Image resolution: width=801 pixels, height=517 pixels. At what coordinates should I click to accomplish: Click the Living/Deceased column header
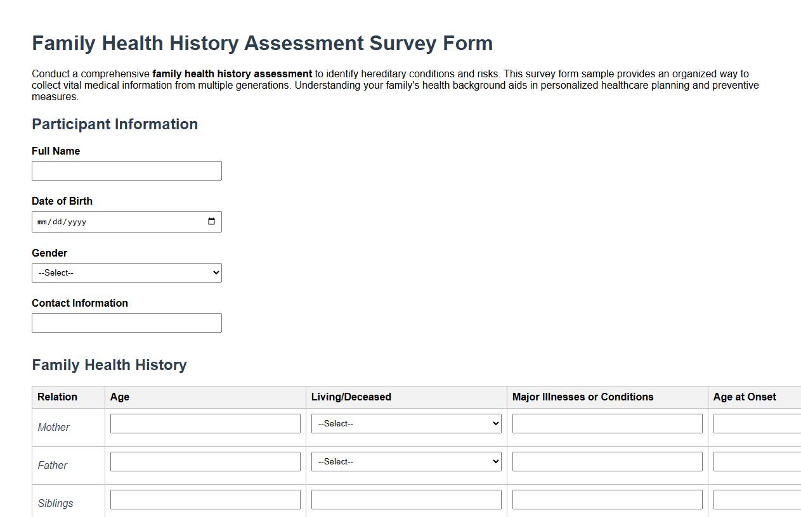point(351,397)
